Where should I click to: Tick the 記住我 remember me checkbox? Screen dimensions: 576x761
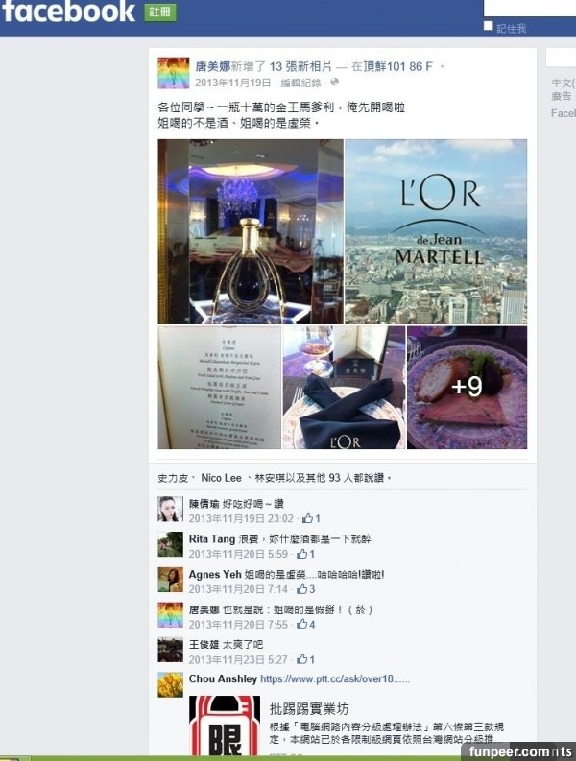[488, 26]
